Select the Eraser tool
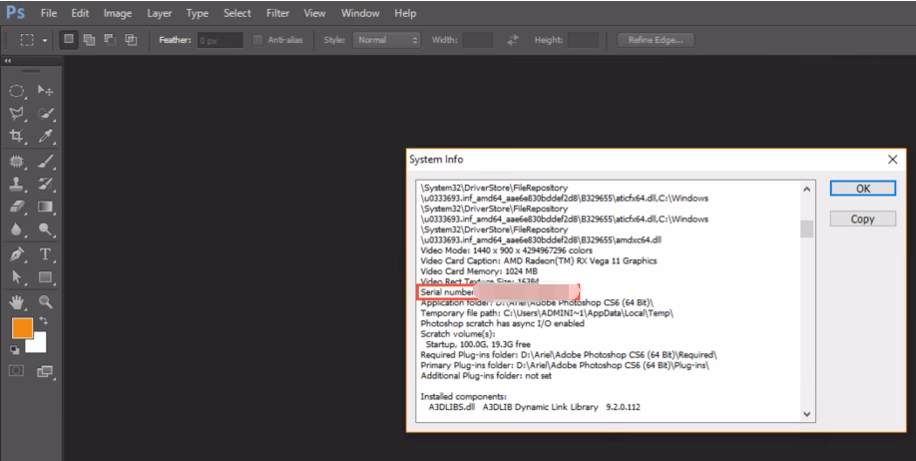This screenshot has height=461, width=916. (17, 207)
